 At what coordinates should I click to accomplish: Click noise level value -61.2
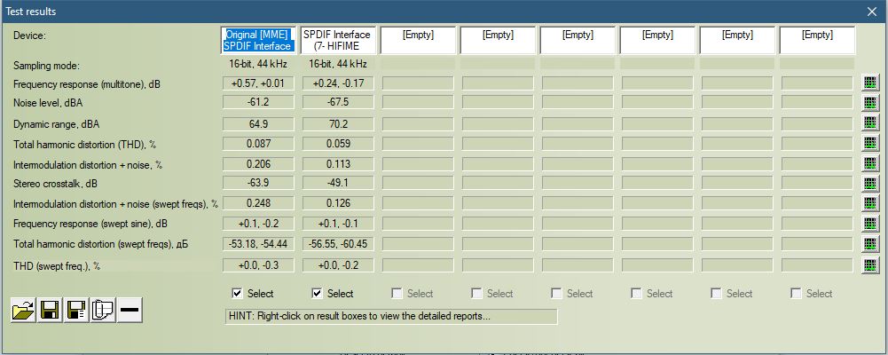point(258,103)
